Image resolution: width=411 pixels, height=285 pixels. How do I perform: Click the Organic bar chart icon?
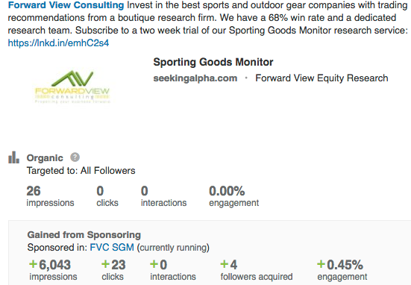(13, 157)
